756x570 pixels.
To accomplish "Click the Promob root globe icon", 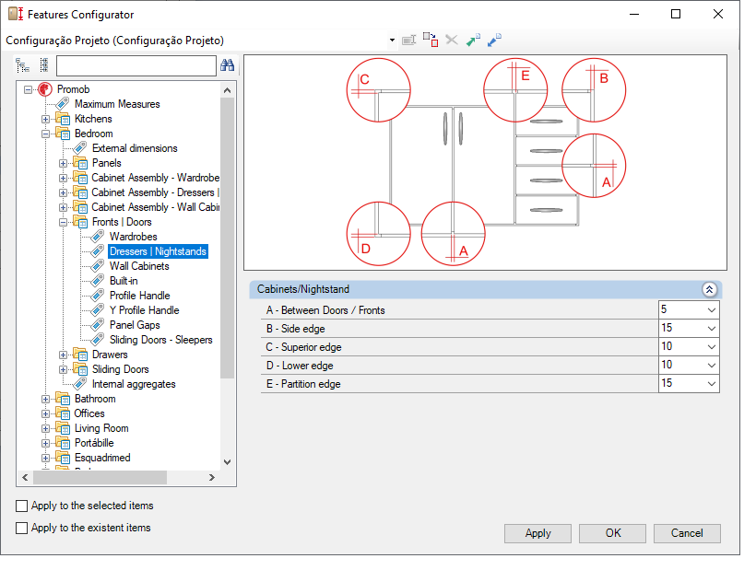I will 45,89.
